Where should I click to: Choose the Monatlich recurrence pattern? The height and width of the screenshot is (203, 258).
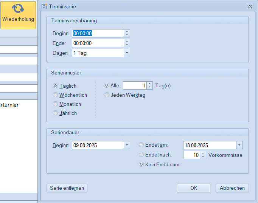[56, 104]
